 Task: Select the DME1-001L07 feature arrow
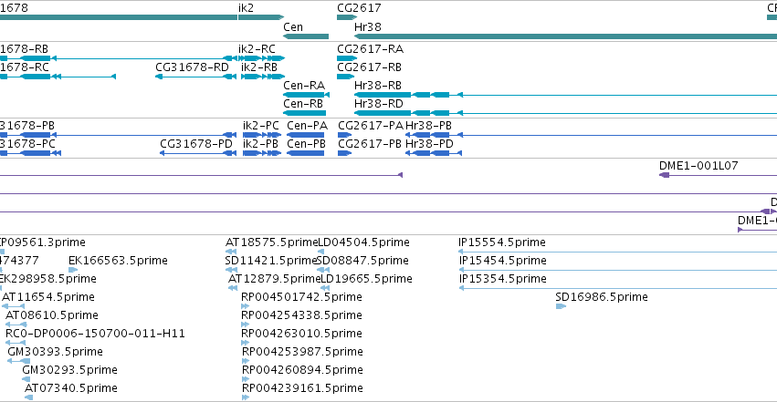coord(718,175)
